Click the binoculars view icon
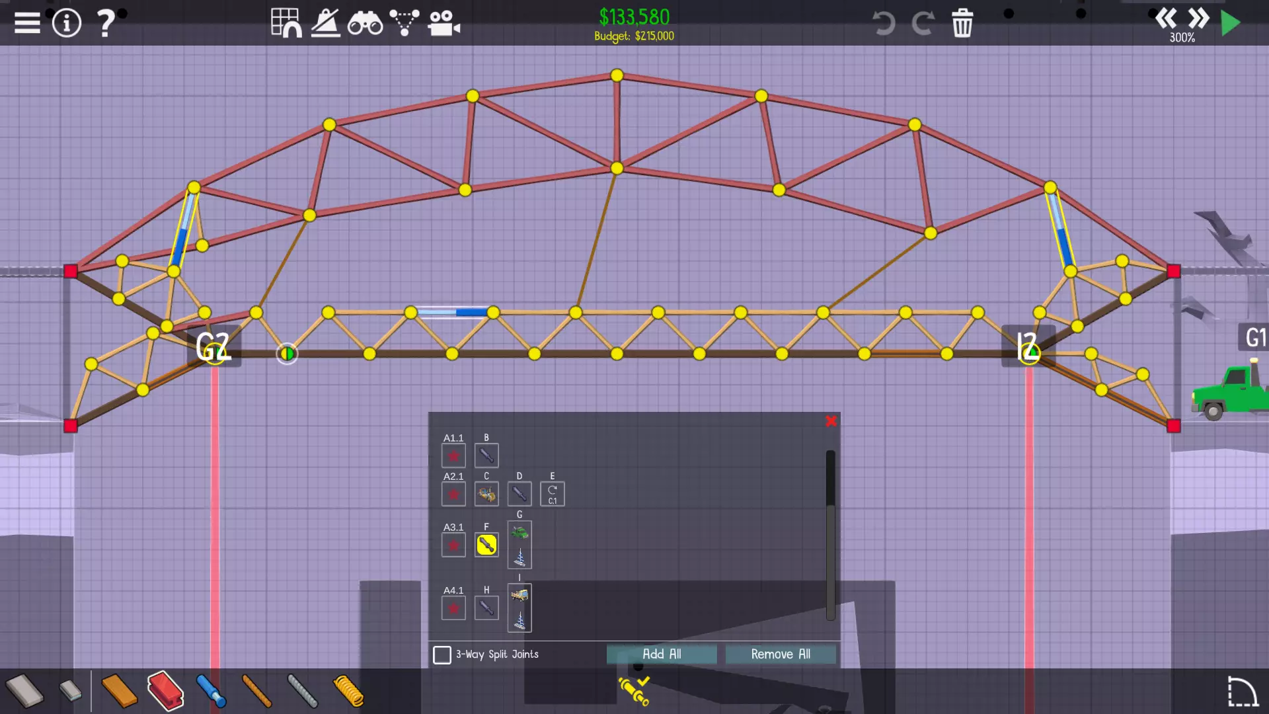1269x714 pixels. tap(365, 23)
